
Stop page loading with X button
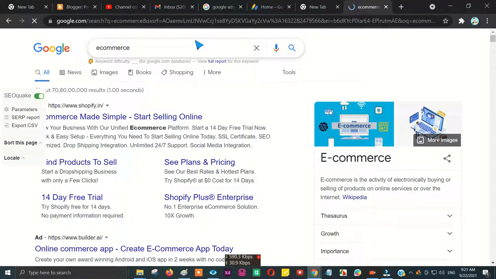pyautogui.click(x=34, y=21)
